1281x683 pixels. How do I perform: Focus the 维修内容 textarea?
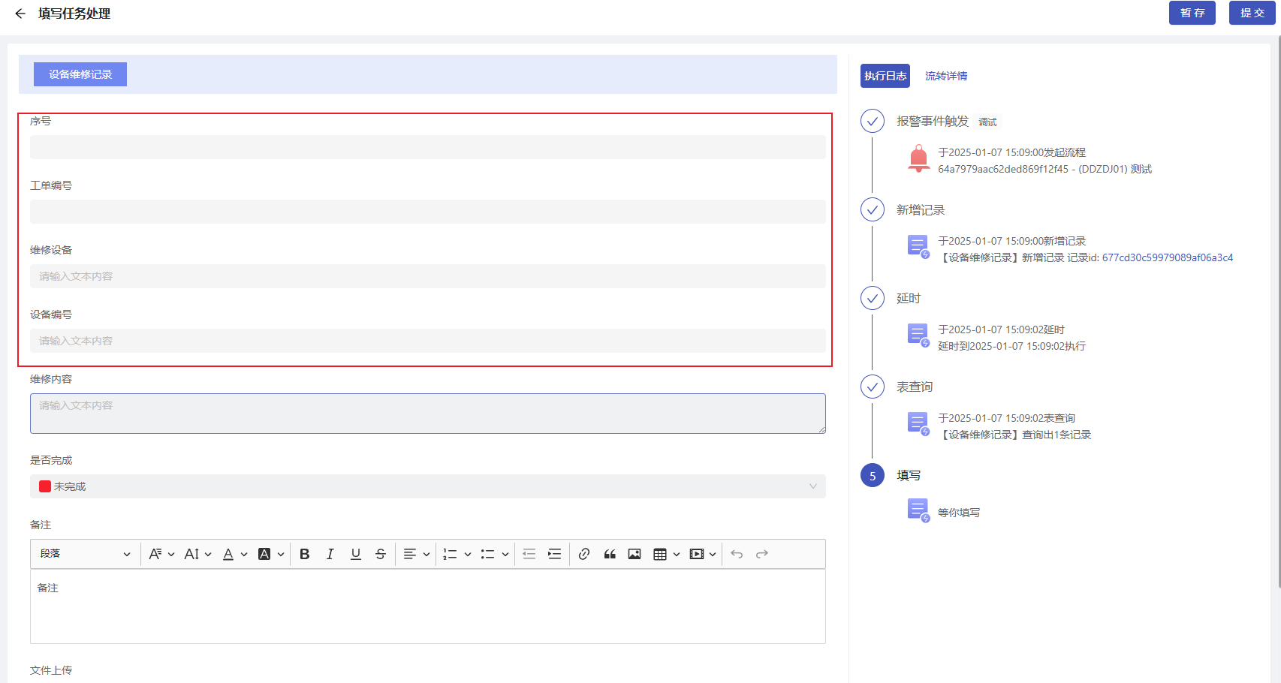click(x=428, y=414)
